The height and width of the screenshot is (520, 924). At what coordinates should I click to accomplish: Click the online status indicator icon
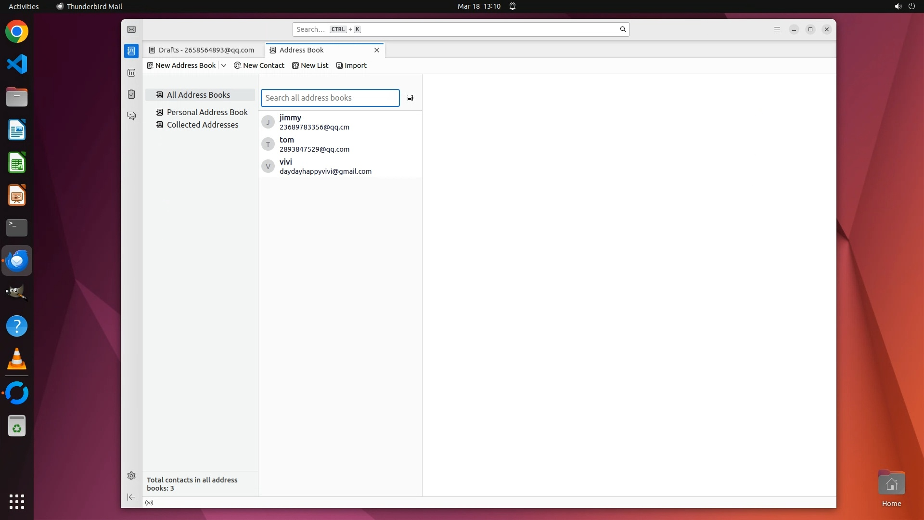(149, 503)
